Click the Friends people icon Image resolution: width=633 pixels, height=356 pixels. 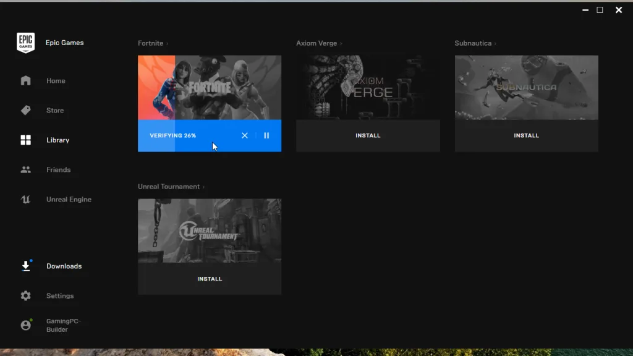click(25, 169)
